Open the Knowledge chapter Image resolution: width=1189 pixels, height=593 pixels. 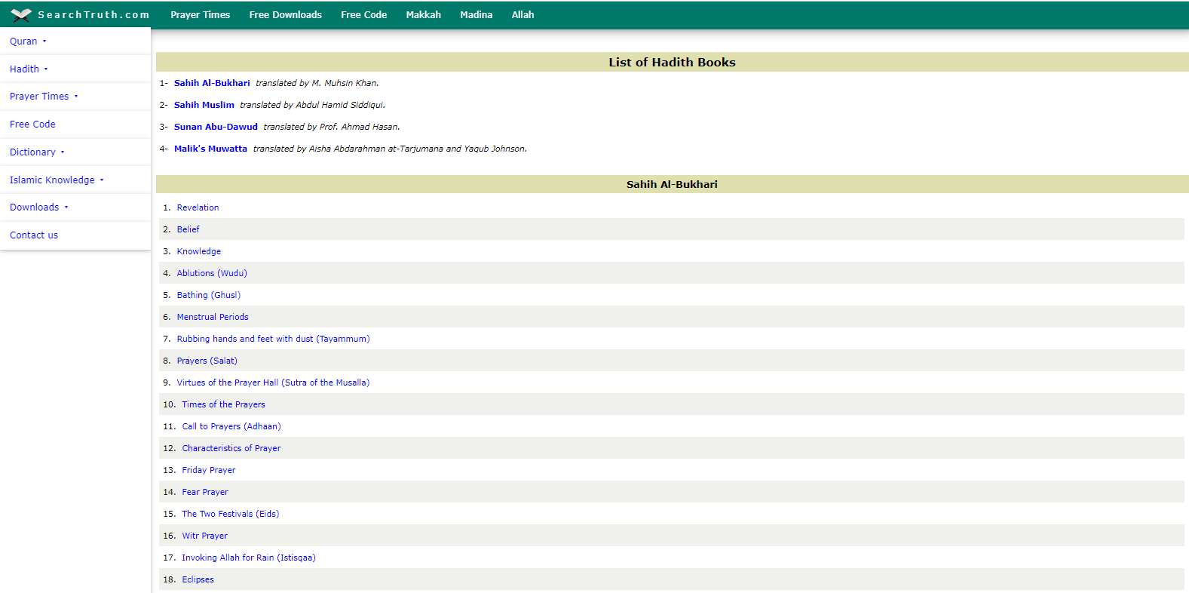(199, 252)
